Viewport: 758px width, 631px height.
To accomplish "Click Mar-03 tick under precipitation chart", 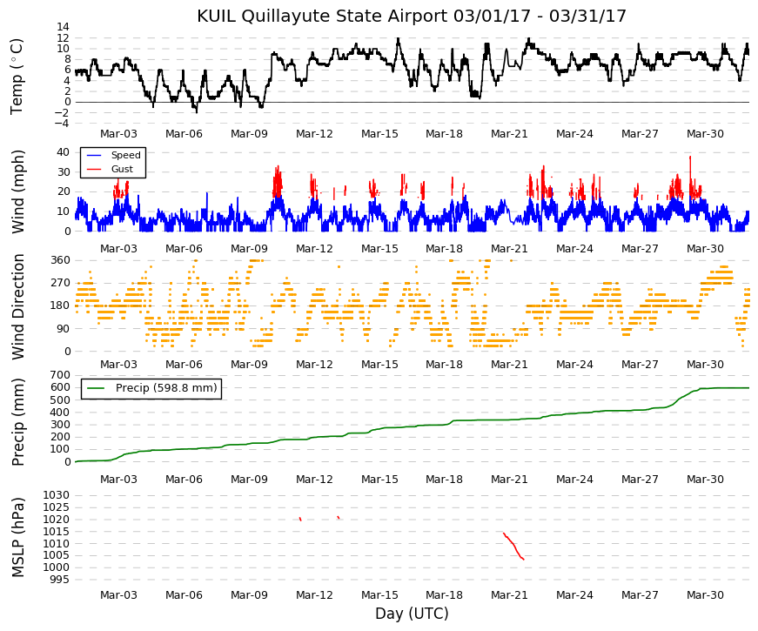I will tap(118, 480).
